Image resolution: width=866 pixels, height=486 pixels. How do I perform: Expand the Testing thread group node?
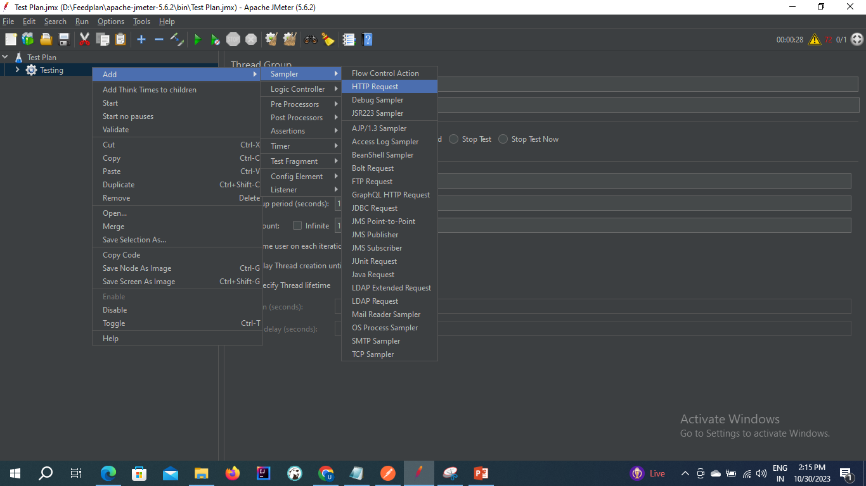tap(17, 70)
